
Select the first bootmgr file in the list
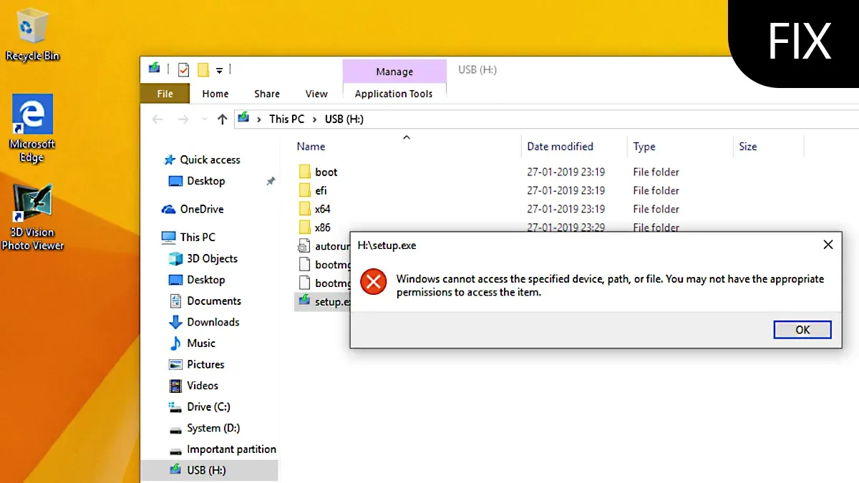(x=323, y=265)
